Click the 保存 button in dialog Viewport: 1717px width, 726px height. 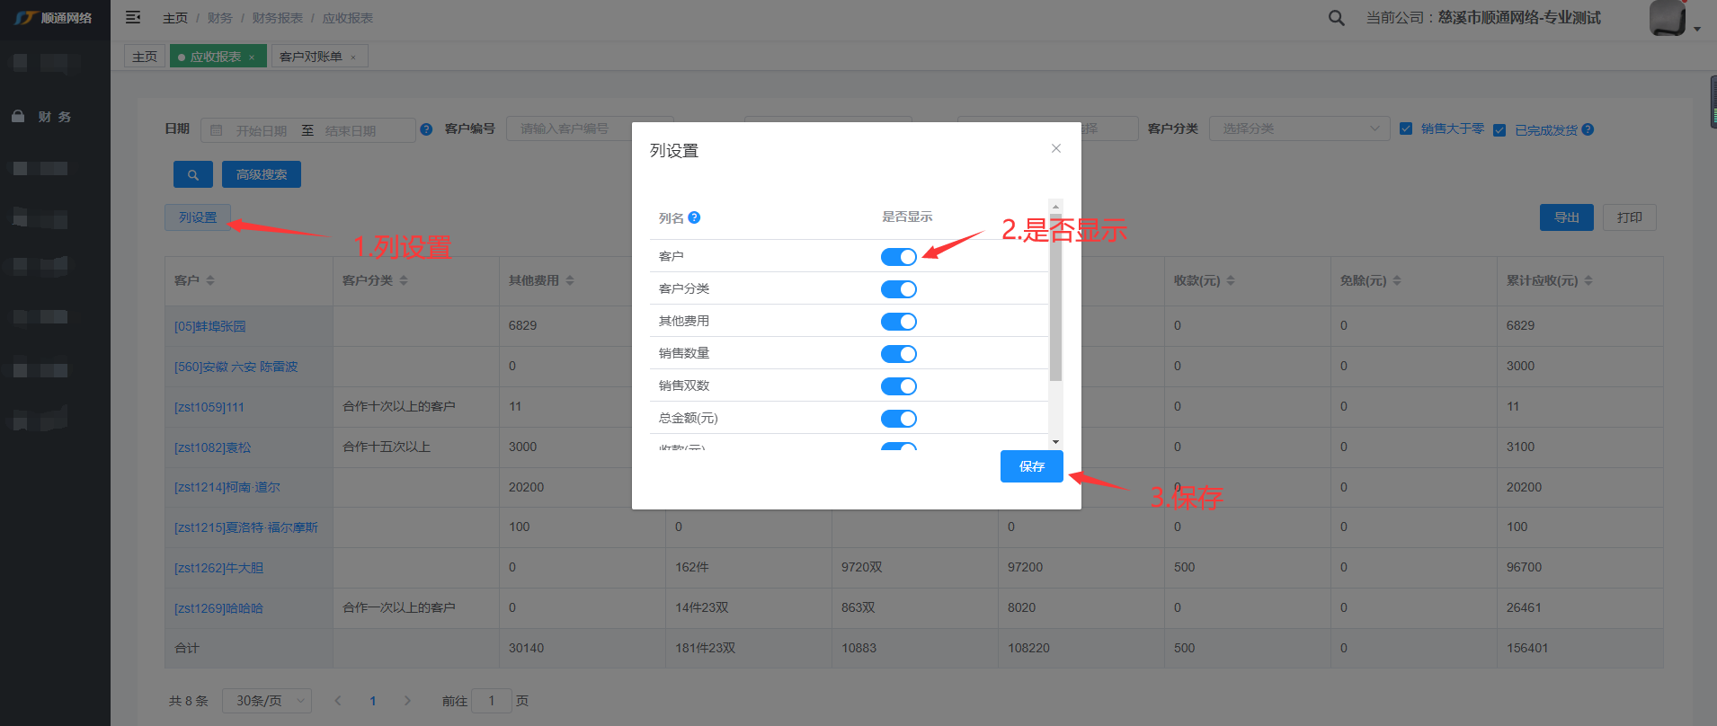(x=1031, y=466)
